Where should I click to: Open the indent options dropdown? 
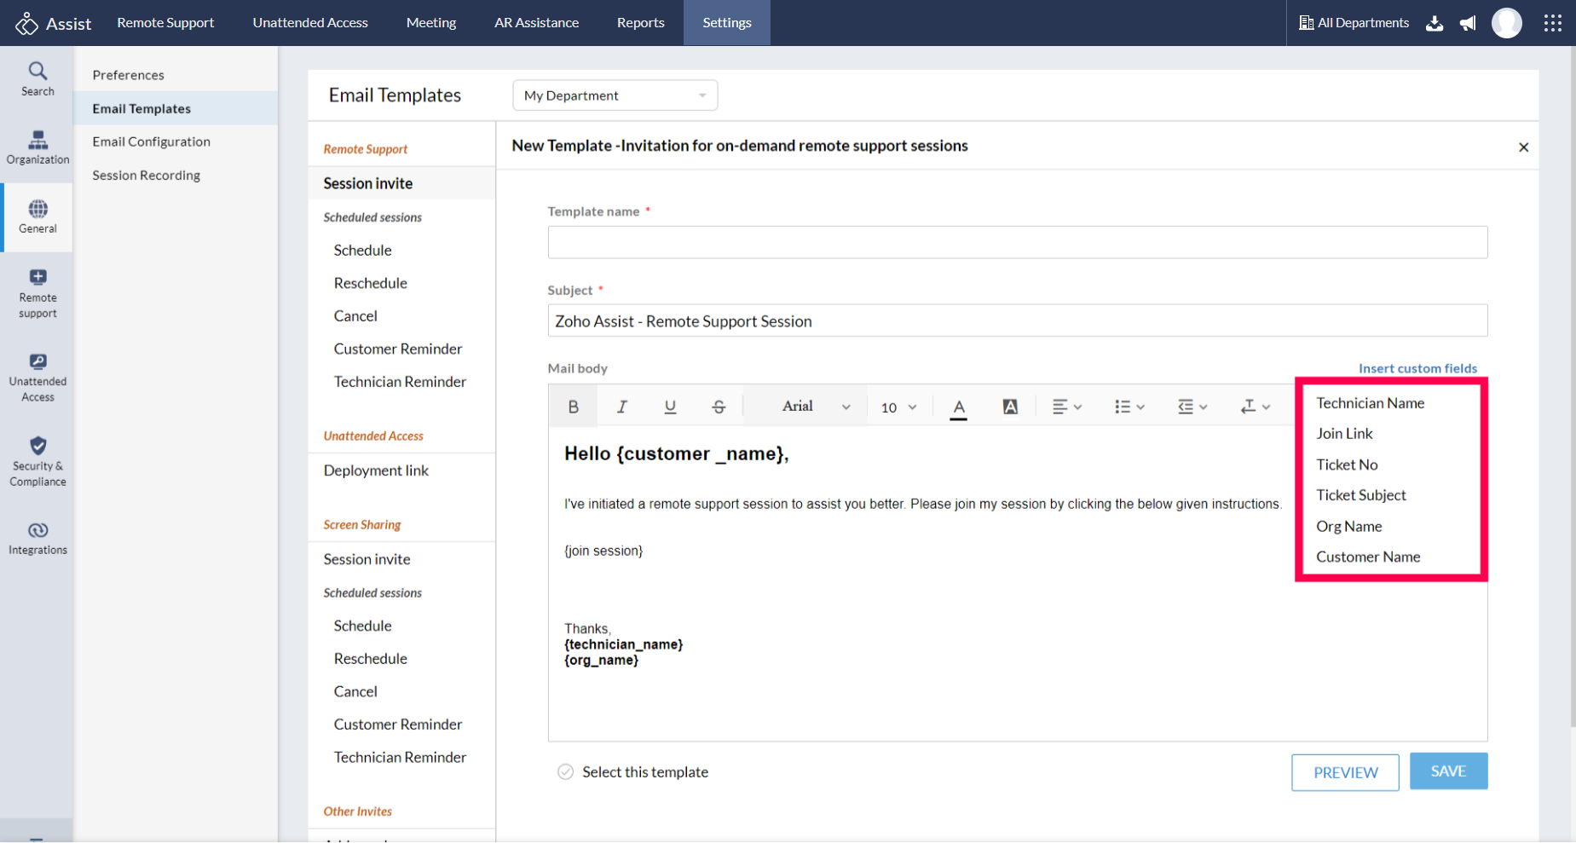coord(1192,407)
